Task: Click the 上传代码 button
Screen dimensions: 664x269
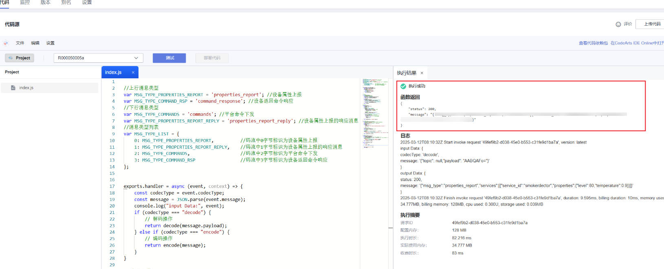Action: 652,24
